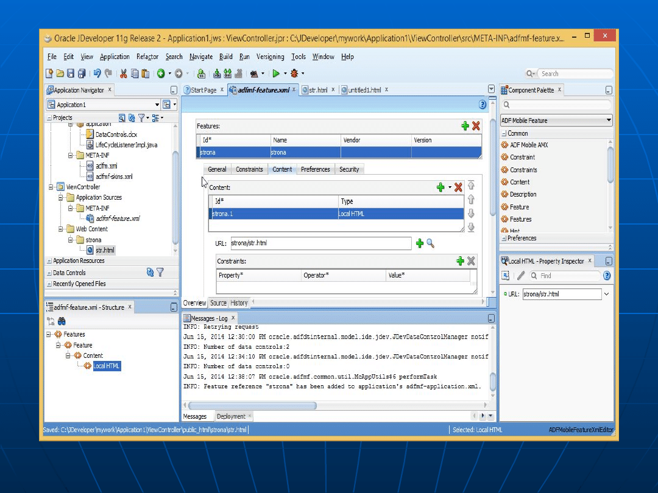Select the strona.1 content row

[x=336, y=214]
